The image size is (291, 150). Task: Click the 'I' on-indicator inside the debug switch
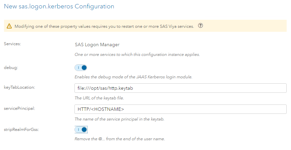[x=78, y=68]
